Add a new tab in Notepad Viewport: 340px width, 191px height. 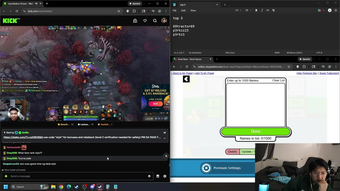tap(225, 5)
